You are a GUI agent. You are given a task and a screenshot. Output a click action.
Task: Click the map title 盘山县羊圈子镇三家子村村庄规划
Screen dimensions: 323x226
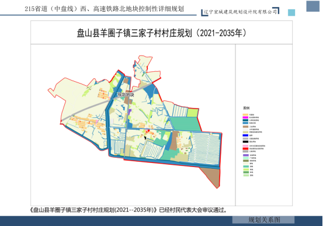click(135, 33)
